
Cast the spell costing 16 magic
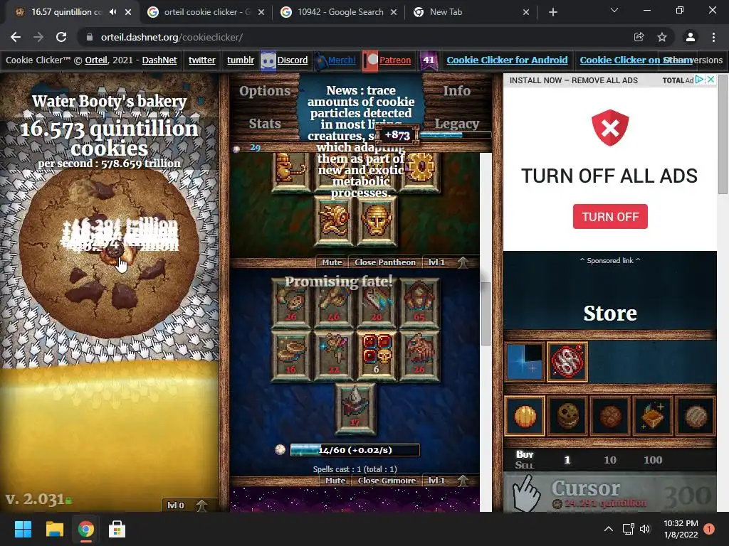(291, 355)
